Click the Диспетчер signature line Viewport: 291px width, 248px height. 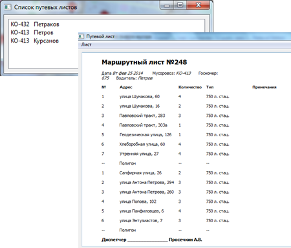(147, 241)
